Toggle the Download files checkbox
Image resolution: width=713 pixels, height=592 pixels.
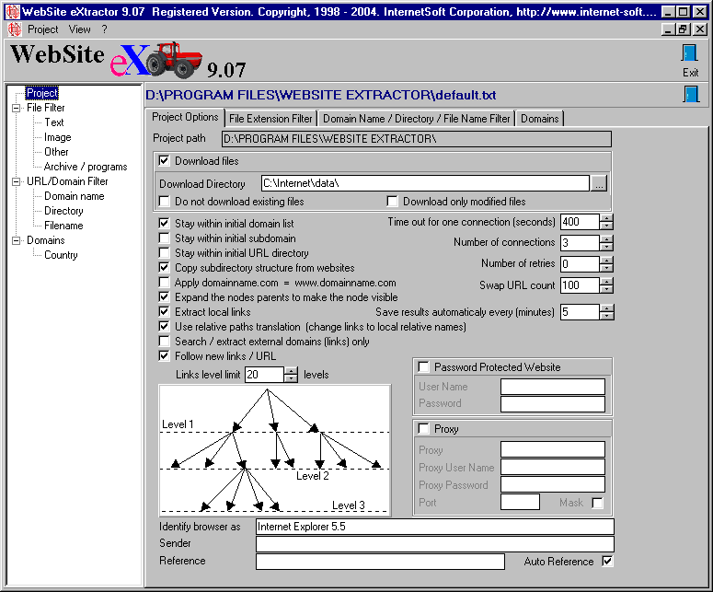pos(164,160)
